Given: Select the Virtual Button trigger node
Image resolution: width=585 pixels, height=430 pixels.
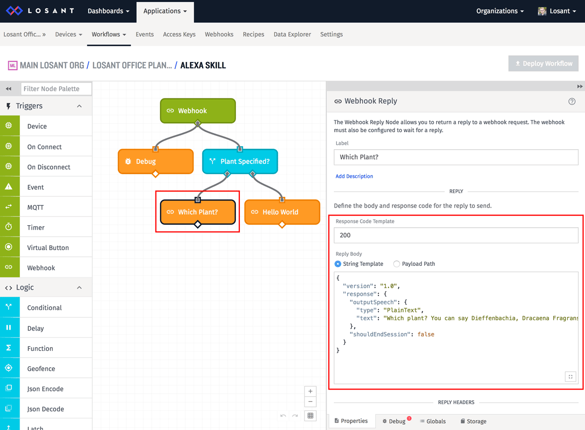Looking at the screenshot, I should tap(46, 247).
